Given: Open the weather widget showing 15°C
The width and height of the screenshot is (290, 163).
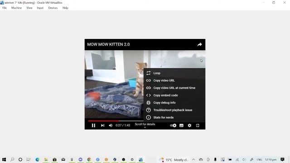Looking at the screenshot, I should pyautogui.click(x=174, y=160).
